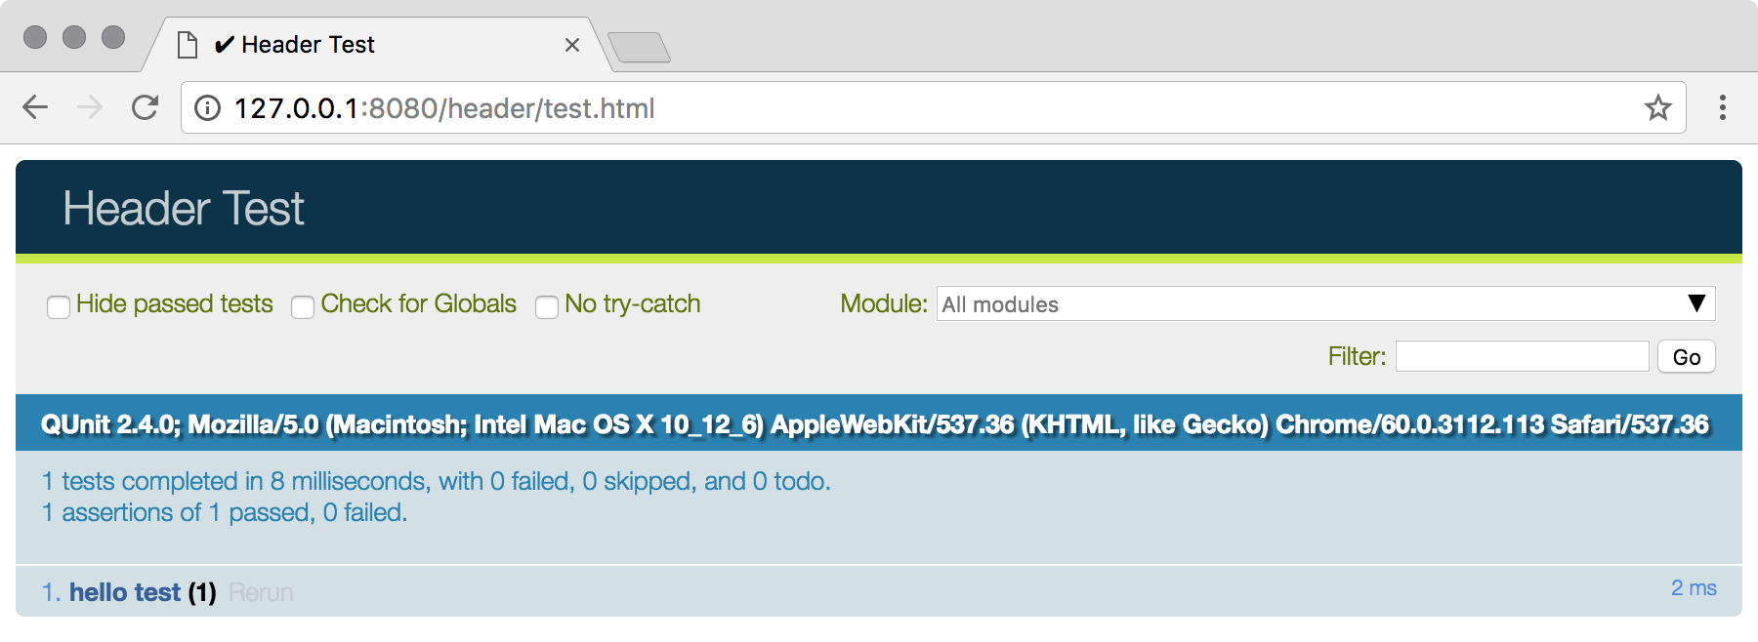Screen dimensions: 1758x642
Task: Click the Rerun link for hello test
Action: click(x=261, y=592)
